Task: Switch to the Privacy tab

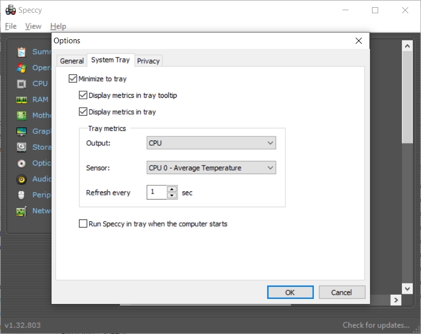Action: [148, 61]
